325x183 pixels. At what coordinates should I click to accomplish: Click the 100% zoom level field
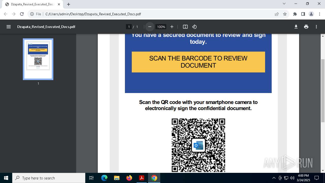pos(161,27)
